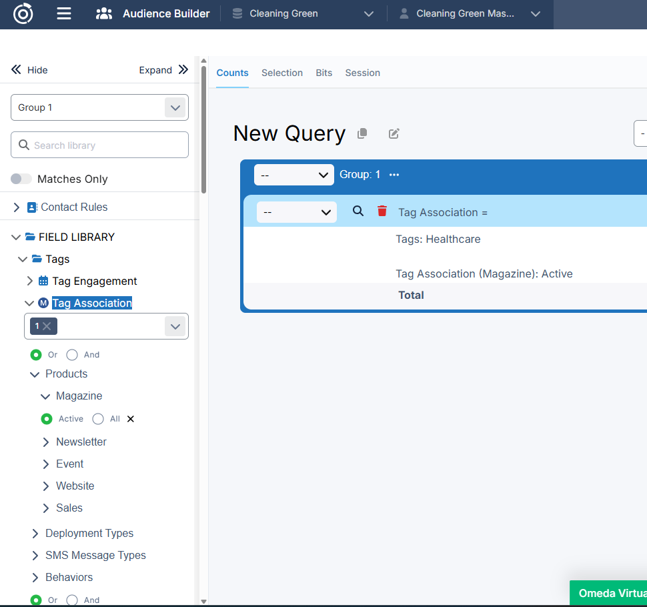The image size is (647, 607).
Task: Click Expand to widen the library panel
Action: pyautogui.click(x=163, y=70)
